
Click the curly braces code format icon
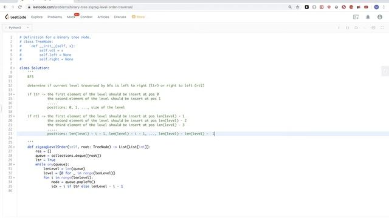click(347, 28)
